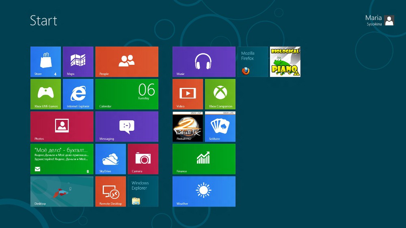The width and height of the screenshot is (406, 228).
Task: Click the Maria user account picture
Action: tap(389, 21)
